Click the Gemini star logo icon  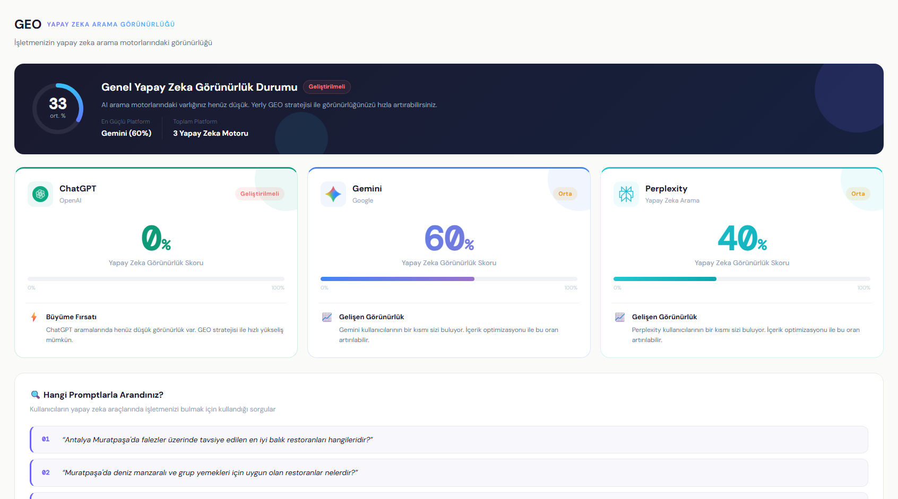point(333,194)
